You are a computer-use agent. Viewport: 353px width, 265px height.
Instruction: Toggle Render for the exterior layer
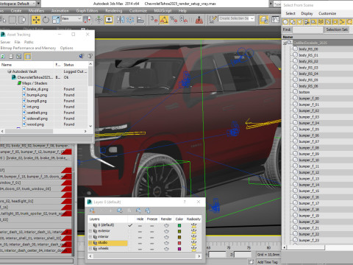166,231
